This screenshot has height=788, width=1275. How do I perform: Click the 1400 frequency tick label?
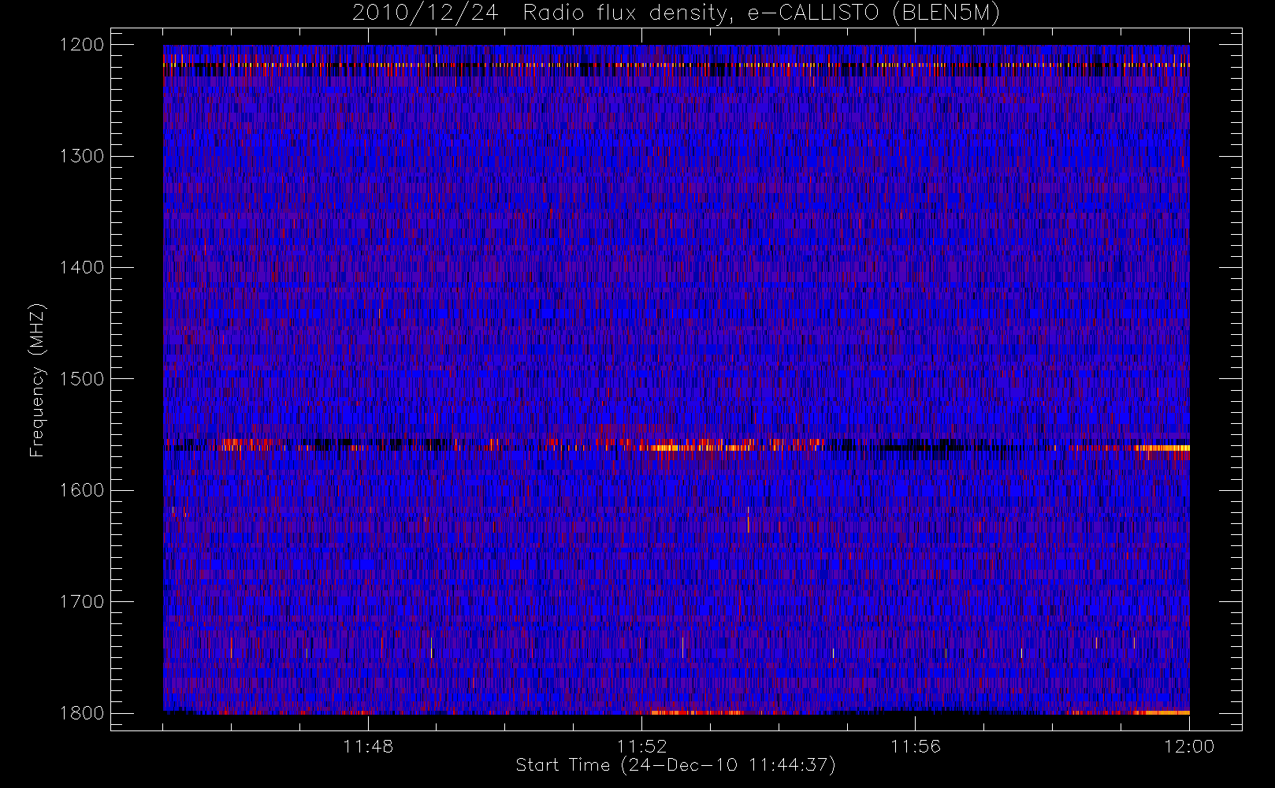pyautogui.click(x=82, y=267)
